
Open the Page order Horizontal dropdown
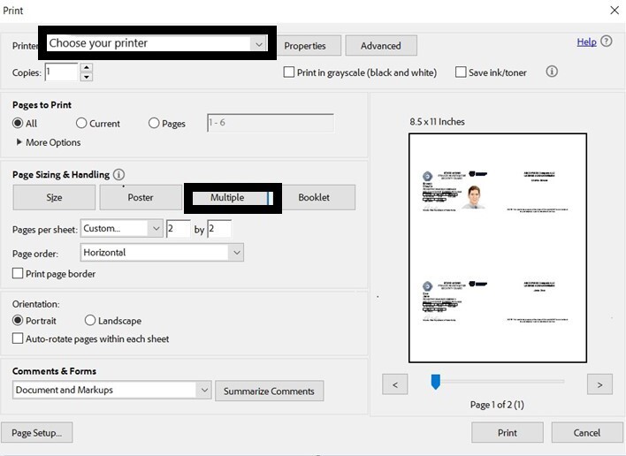point(162,253)
